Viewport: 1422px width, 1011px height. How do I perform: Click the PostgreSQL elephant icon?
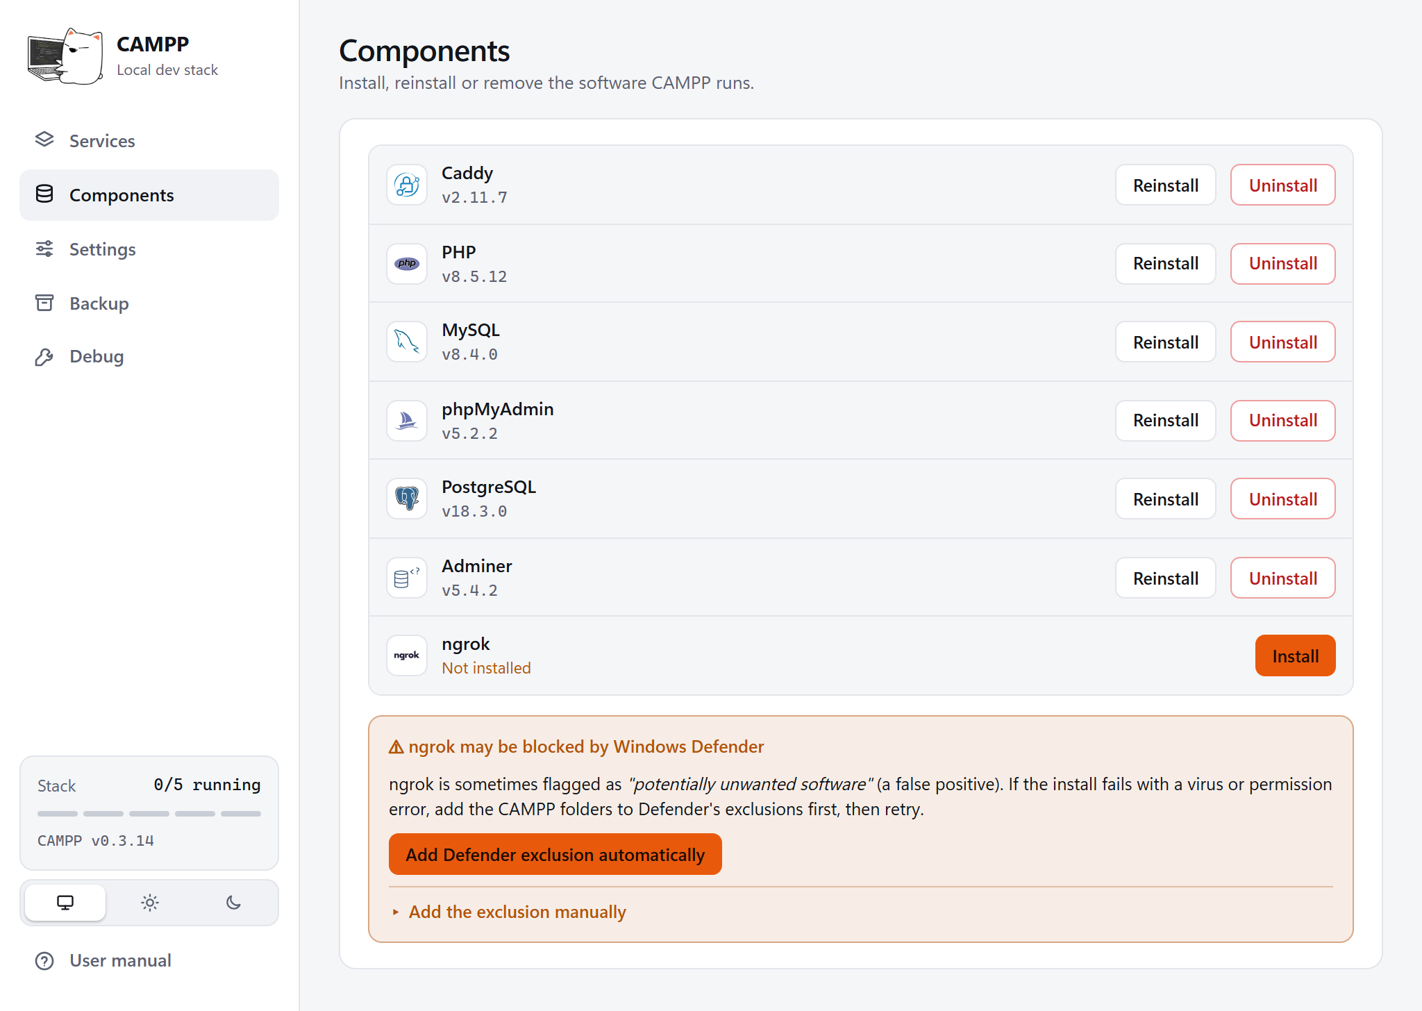[407, 499]
